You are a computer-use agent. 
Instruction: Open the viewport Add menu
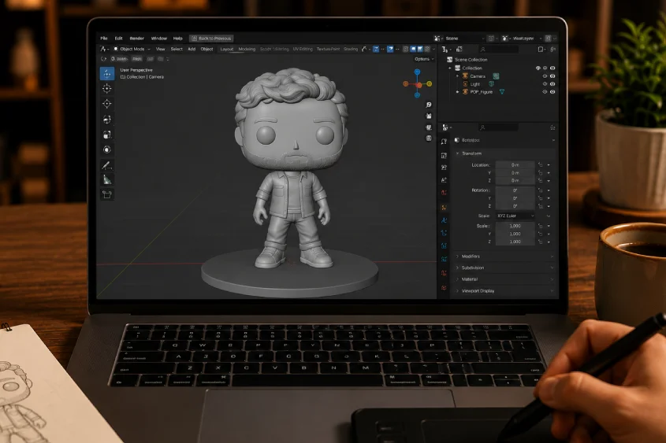pos(192,49)
